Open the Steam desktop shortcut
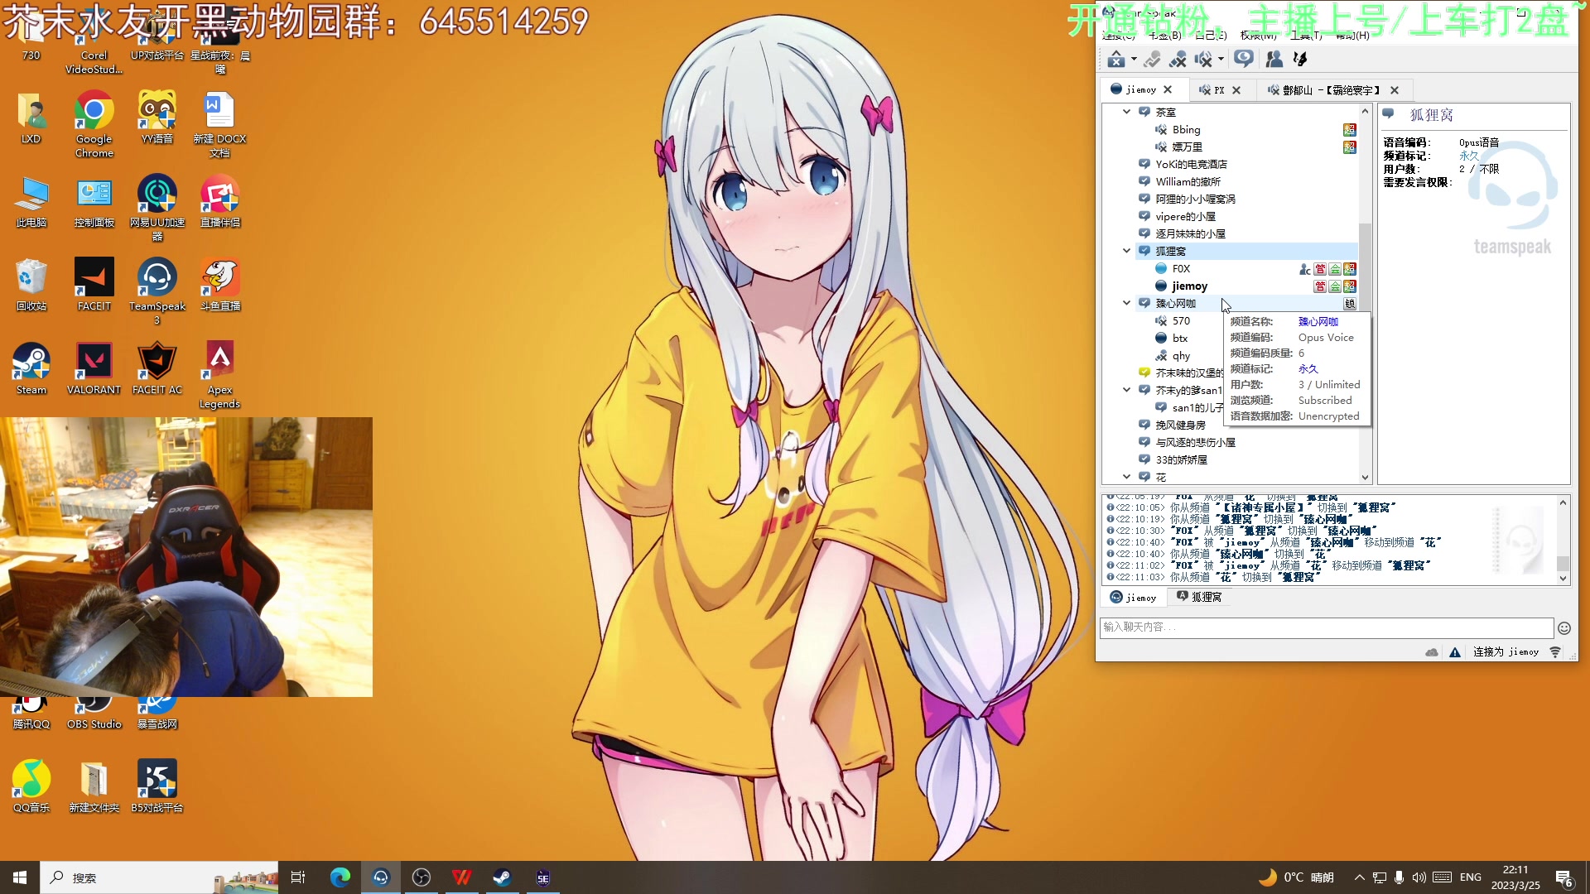This screenshot has height=894, width=1590. tap(31, 369)
